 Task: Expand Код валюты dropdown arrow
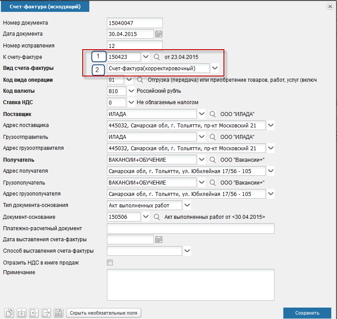[x=131, y=91]
